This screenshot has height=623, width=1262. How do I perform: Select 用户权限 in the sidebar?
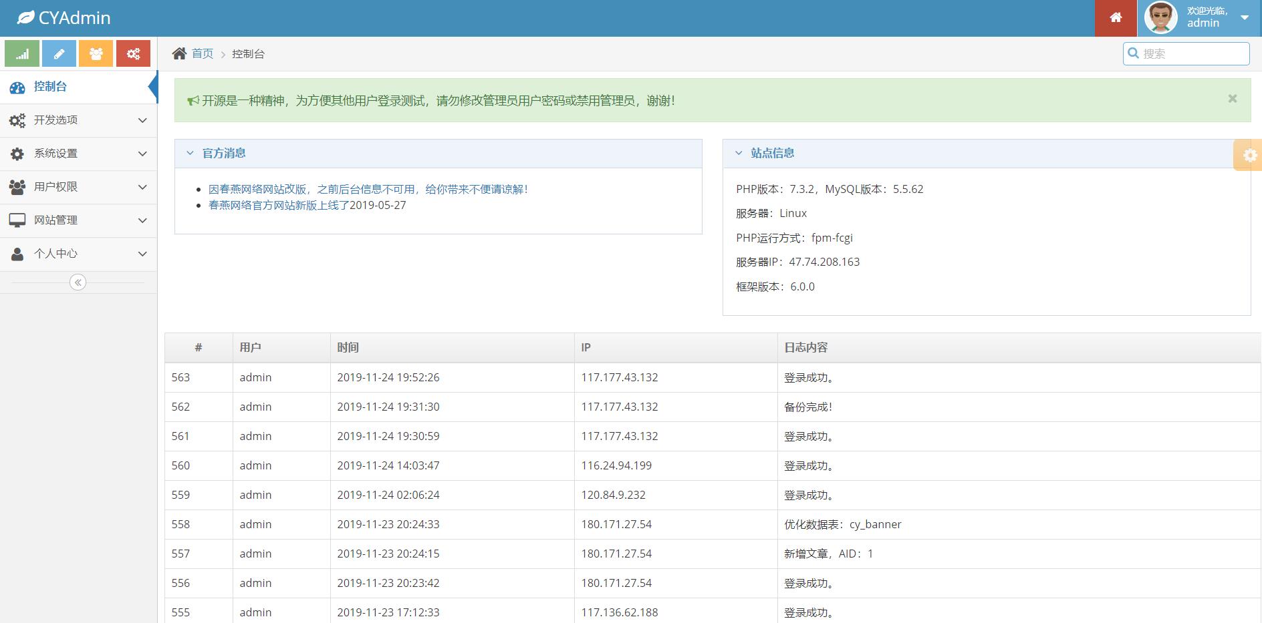point(55,187)
